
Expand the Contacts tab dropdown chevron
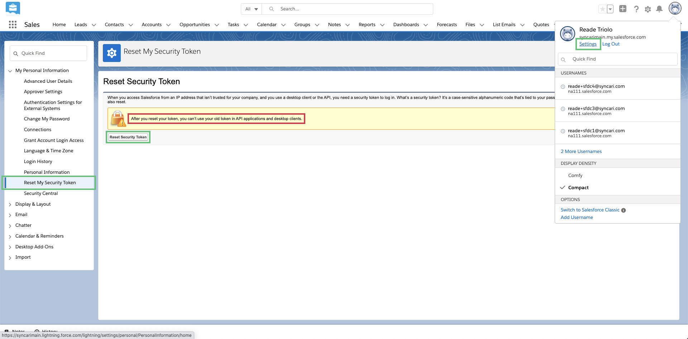click(x=131, y=25)
